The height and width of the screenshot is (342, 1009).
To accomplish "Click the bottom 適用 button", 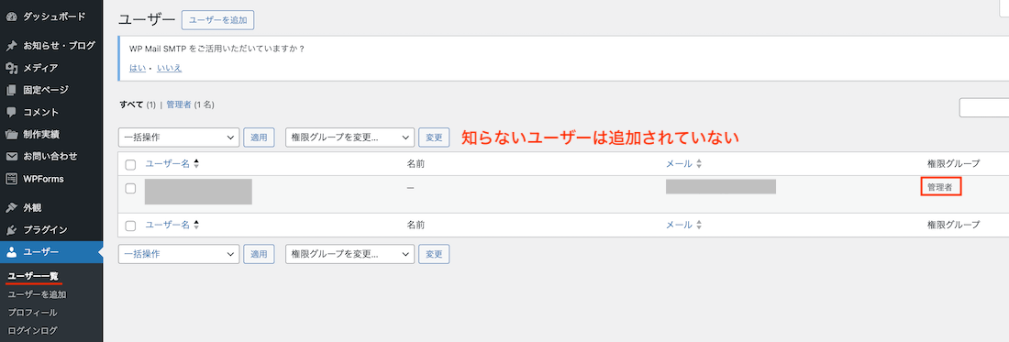I will [x=260, y=254].
